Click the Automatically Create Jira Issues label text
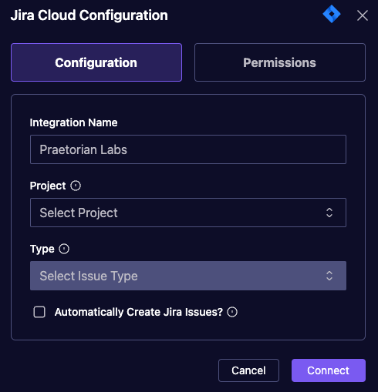 click(x=139, y=312)
